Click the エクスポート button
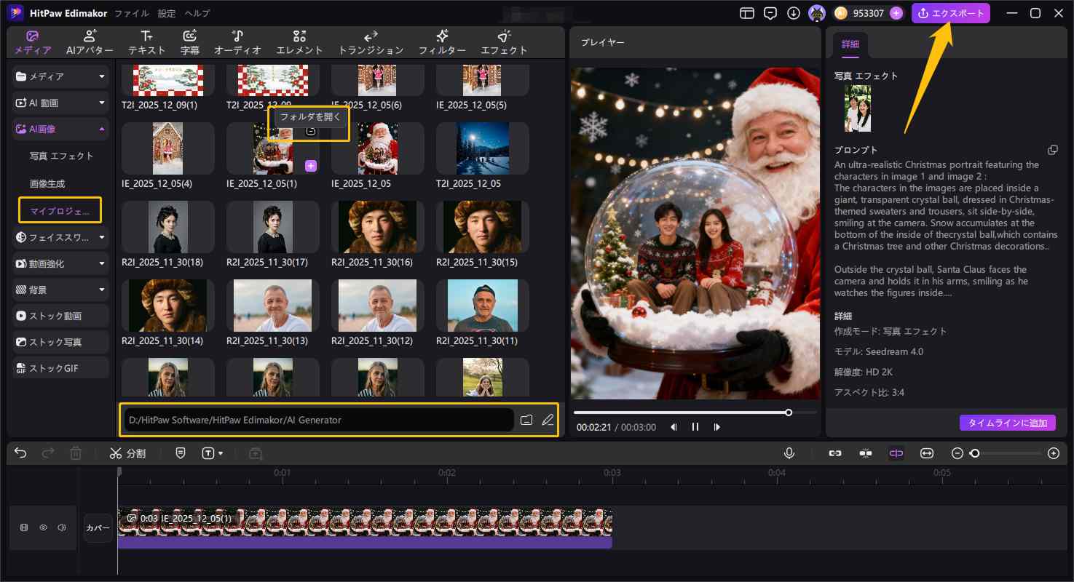 pyautogui.click(x=950, y=12)
